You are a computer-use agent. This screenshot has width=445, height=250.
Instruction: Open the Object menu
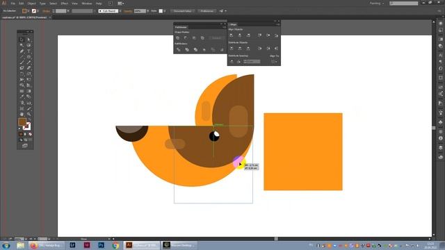point(31,3)
